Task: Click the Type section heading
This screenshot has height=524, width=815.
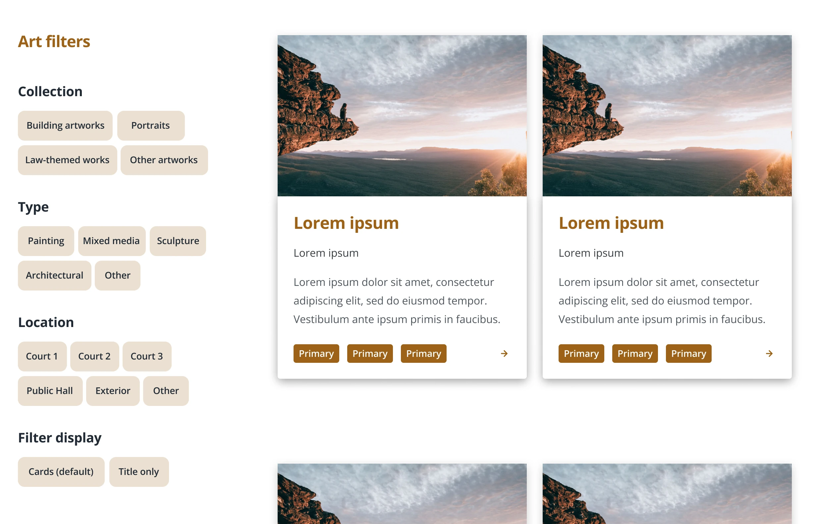Action: [33, 208]
